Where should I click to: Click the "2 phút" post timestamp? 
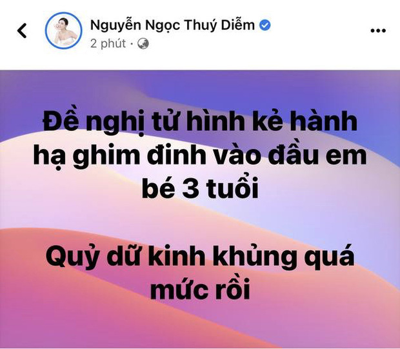[108, 44]
